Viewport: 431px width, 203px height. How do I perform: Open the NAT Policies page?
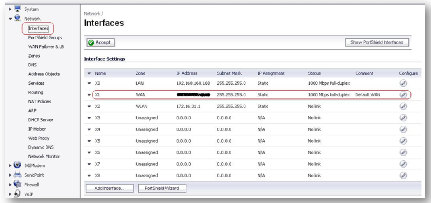point(40,101)
